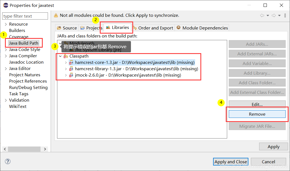The height and width of the screenshot is (171, 290).
Task: Click the Add JARs... button
Action: click(x=257, y=44)
